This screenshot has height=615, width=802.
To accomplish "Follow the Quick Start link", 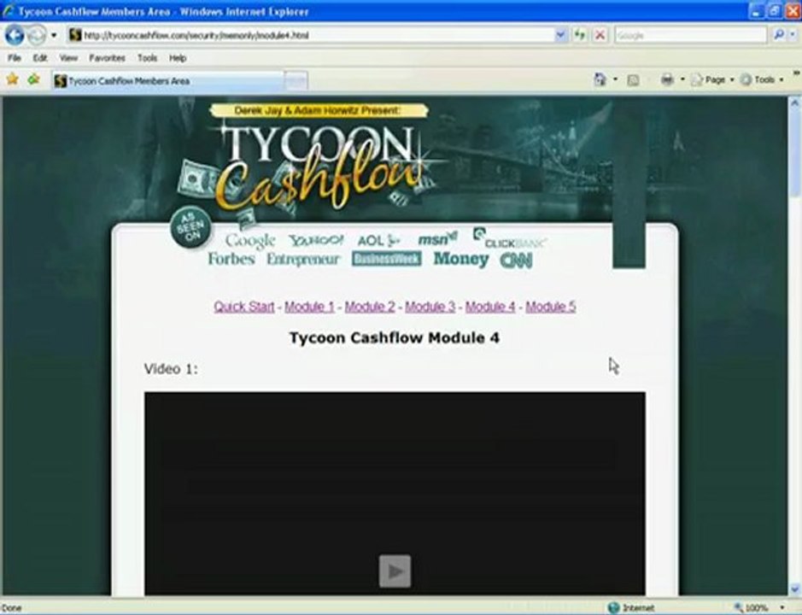I will (244, 307).
